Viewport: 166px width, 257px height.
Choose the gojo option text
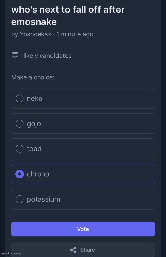pos(34,124)
